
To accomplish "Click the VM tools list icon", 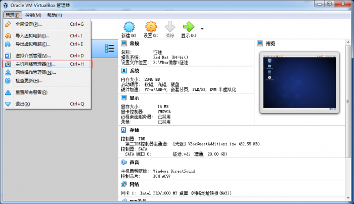I will [x=110, y=48].
